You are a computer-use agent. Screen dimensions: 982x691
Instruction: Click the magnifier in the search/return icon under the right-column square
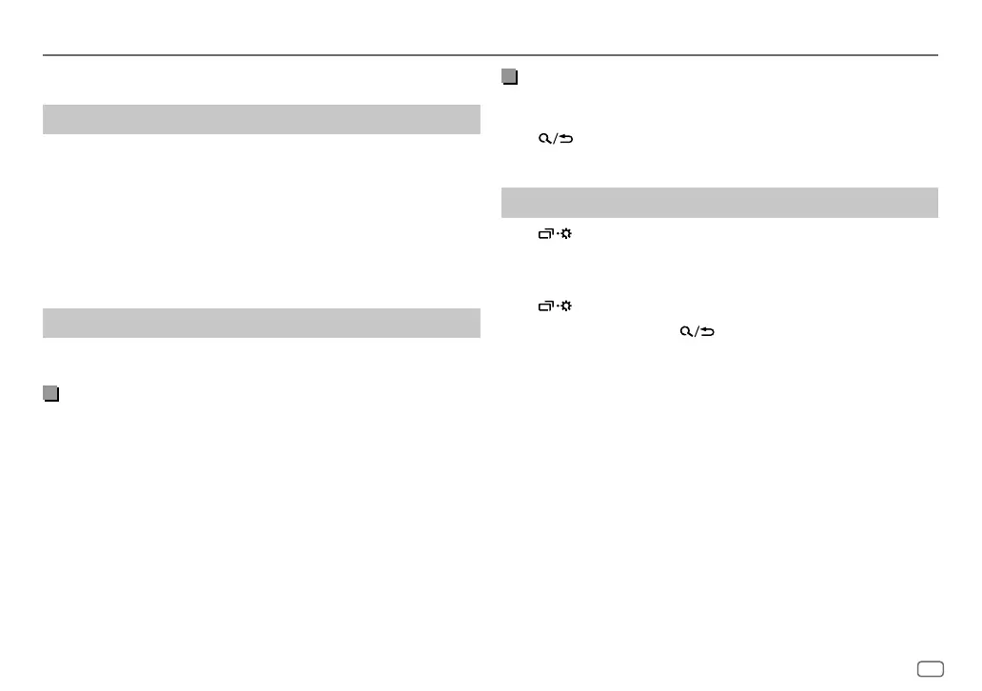tap(545, 138)
